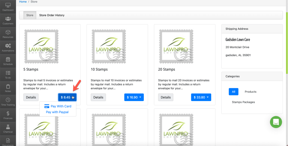Choose Pay with Paypal from the dropdown

[x=57, y=112]
